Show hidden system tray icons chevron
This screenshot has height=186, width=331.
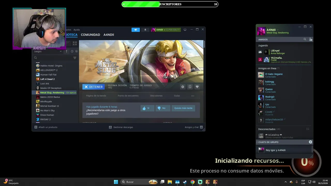coord(285,182)
